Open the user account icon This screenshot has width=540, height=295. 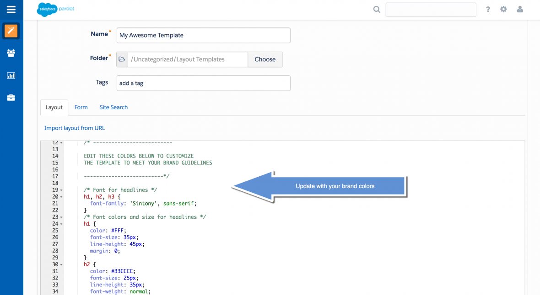(x=520, y=10)
